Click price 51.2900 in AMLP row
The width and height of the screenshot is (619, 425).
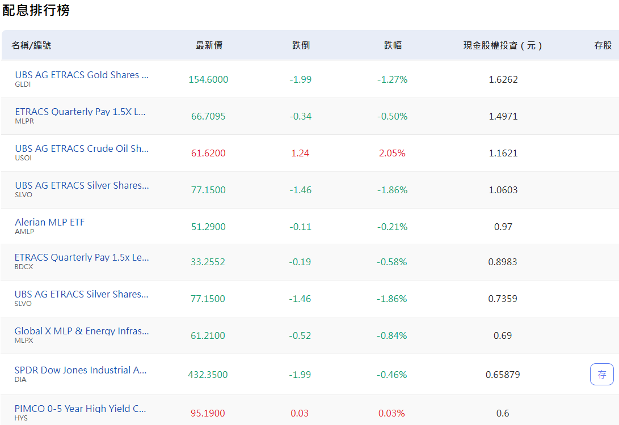[x=208, y=227]
